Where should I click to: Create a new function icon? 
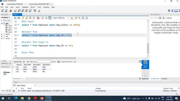click(x=30, y=11)
